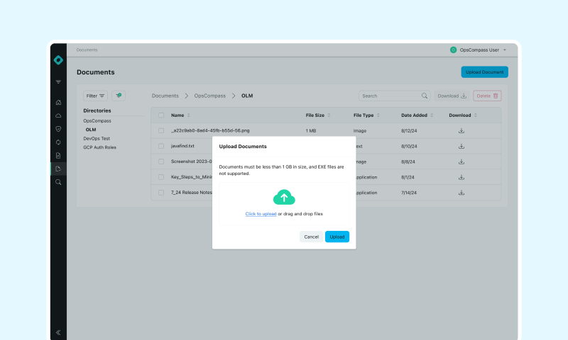Image resolution: width=568 pixels, height=340 pixels.
Task: Click the drag and drop files area
Action: tap(284, 204)
